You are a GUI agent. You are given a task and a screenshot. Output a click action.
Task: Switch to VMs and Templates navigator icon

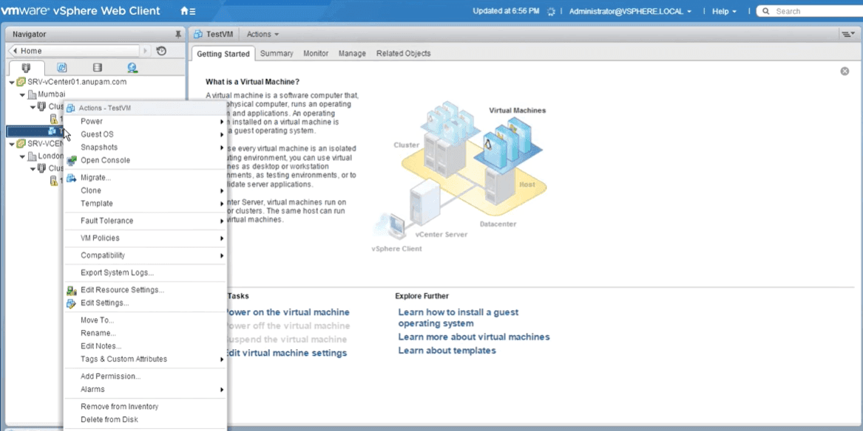61,68
